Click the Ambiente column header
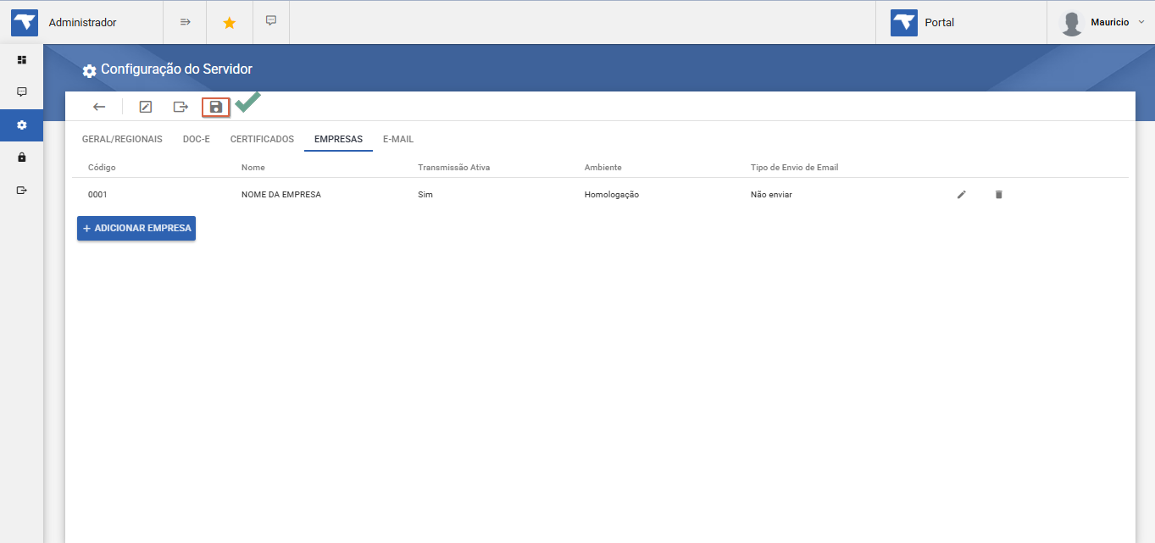This screenshot has height=543, width=1155. [603, 167]
